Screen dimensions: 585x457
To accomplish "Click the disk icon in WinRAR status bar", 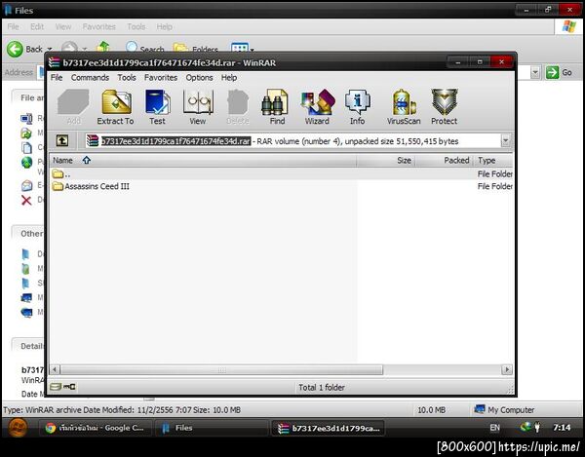I will pyautogui.click(x=56, y=387).
